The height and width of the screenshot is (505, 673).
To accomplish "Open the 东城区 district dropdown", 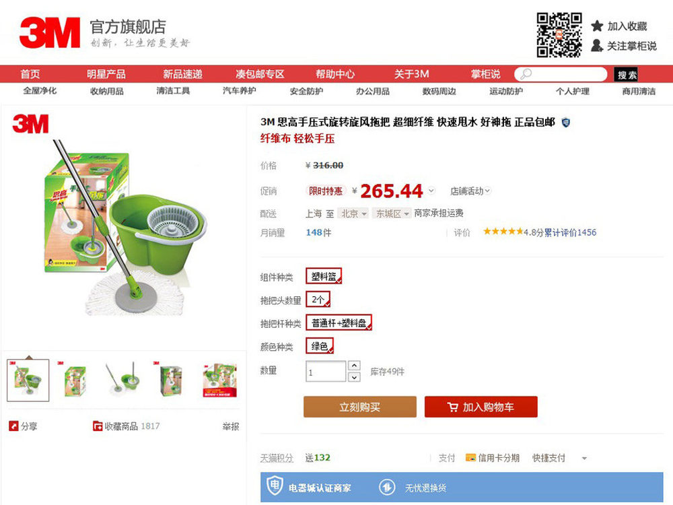I will click(392, 213).
